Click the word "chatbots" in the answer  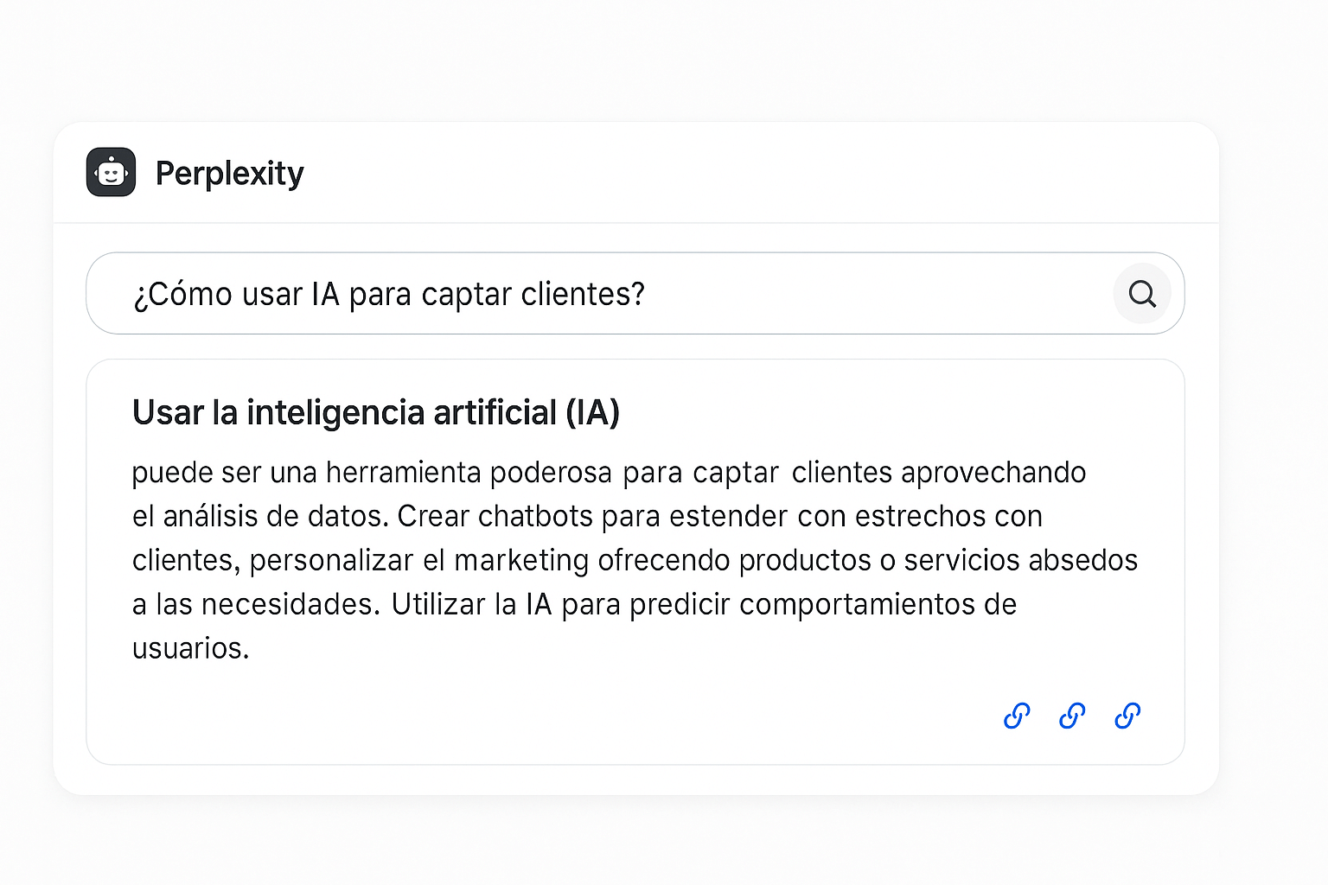535,516
